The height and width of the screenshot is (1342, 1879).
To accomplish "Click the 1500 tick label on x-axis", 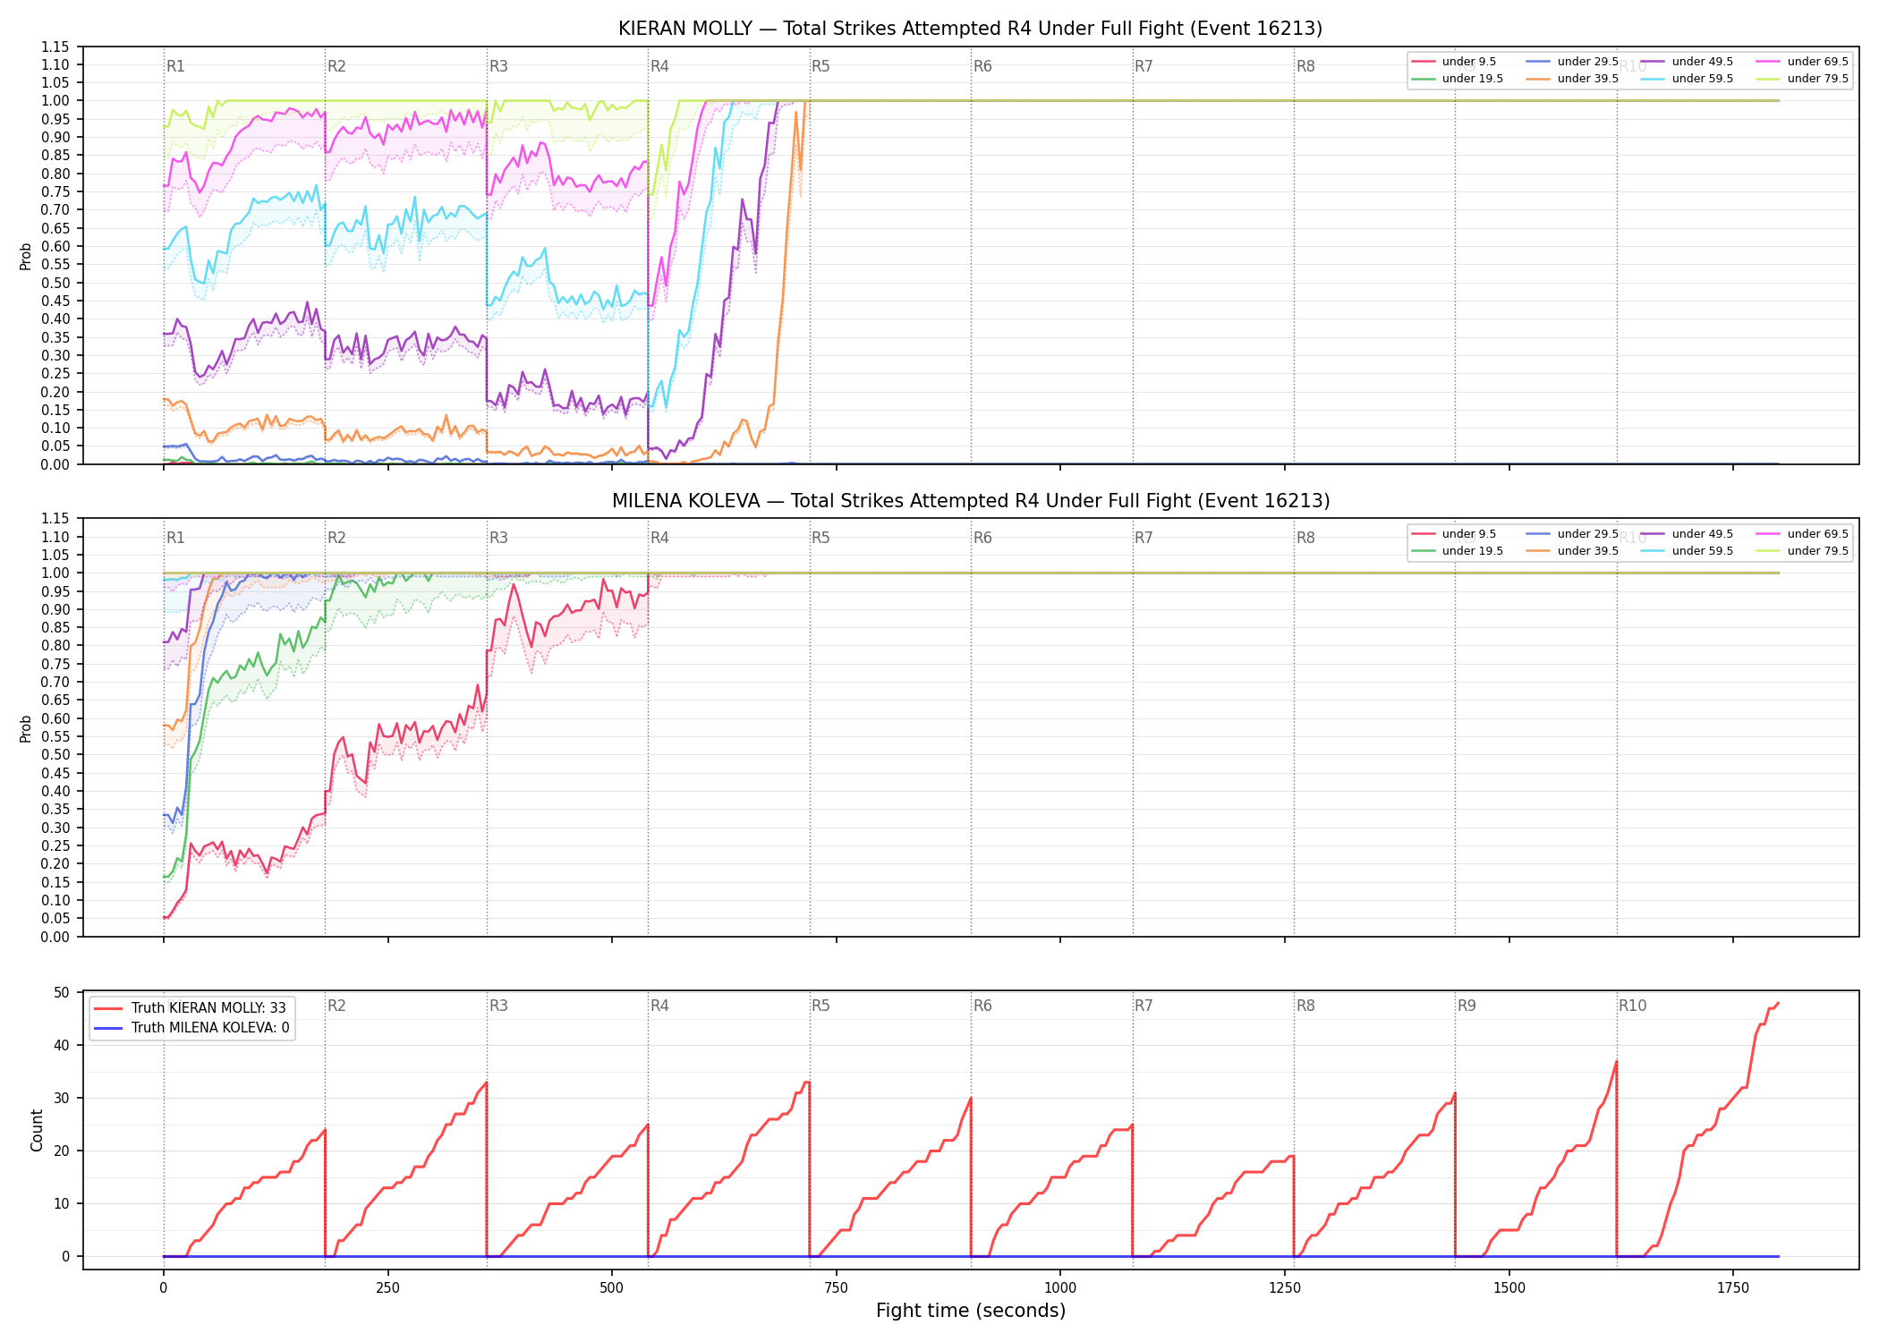I will (1509, 1288).
